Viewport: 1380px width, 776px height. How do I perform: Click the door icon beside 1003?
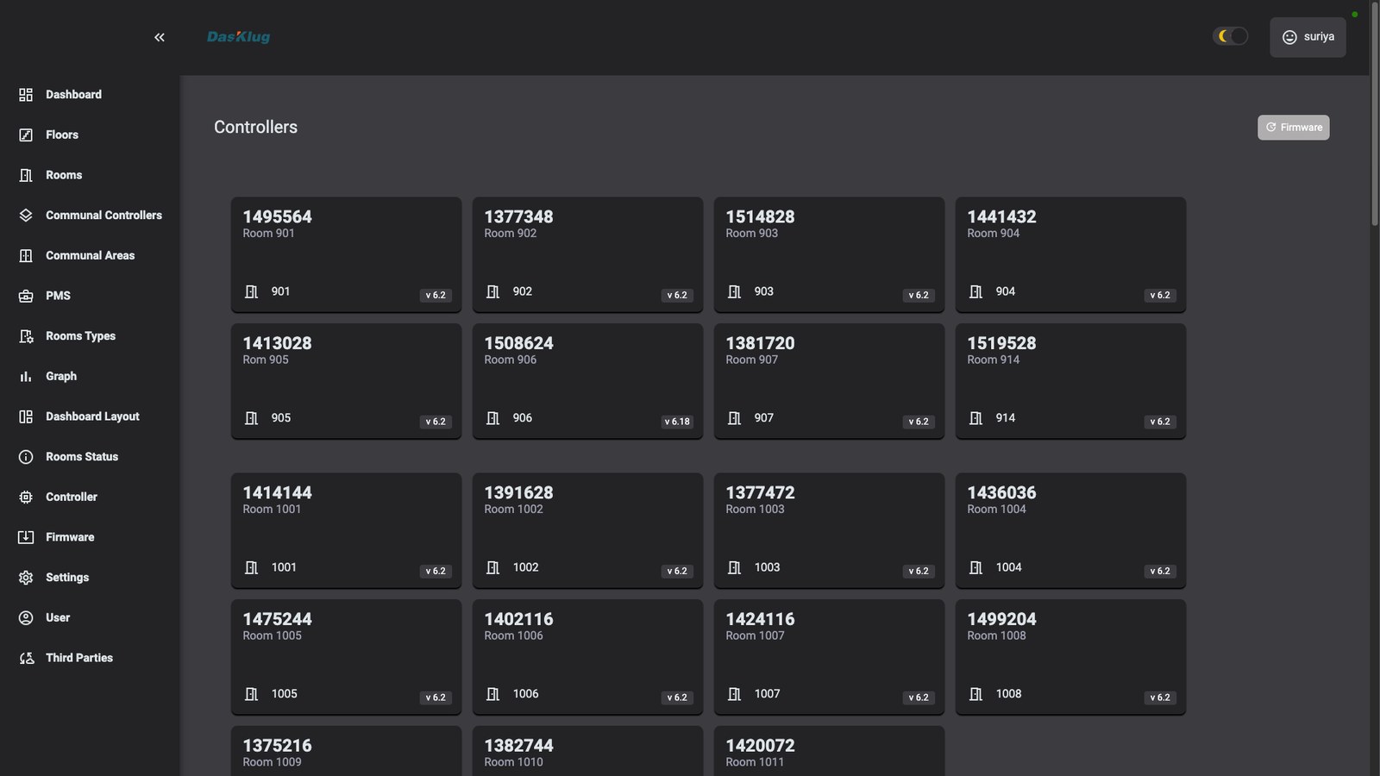[734, 567]
